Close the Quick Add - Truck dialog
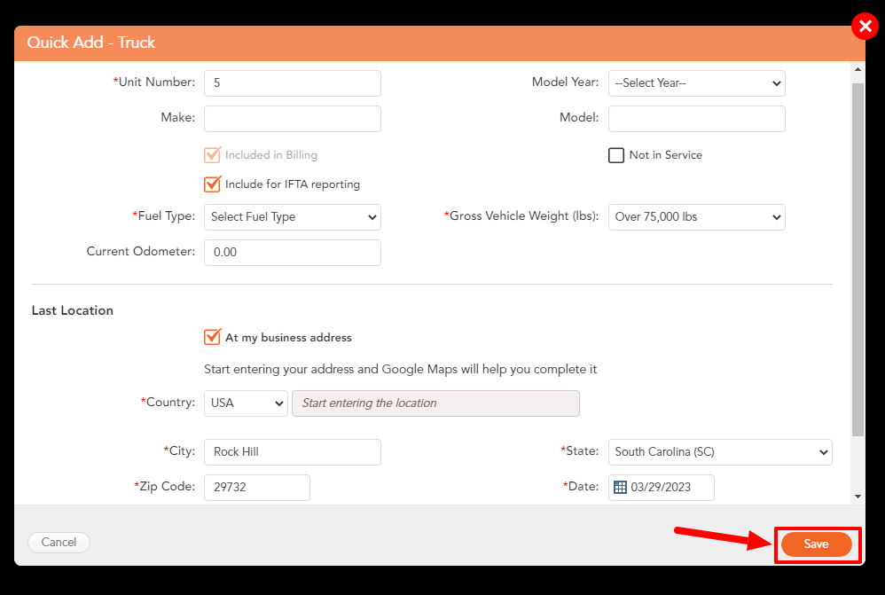The height and width of the screenshot is (595, 885). pos(865,26)
